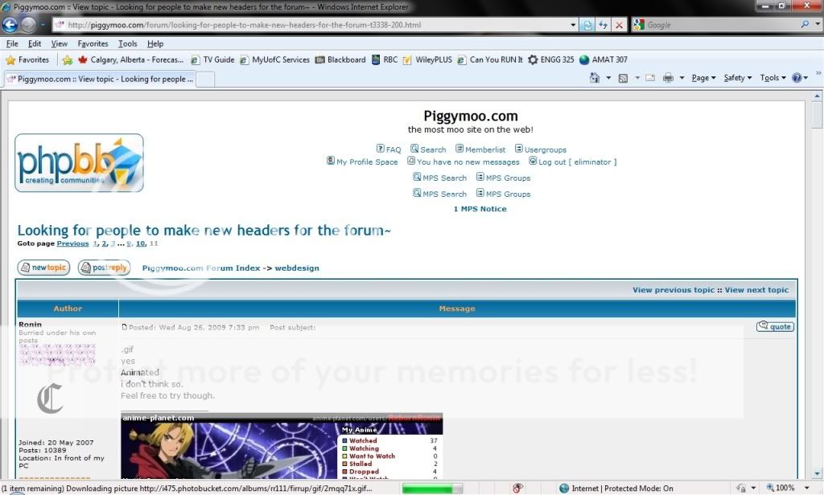Click the 1 MPS Notice link
The image size is (824, 495).
pyautogui.click(x=480, y=208)
